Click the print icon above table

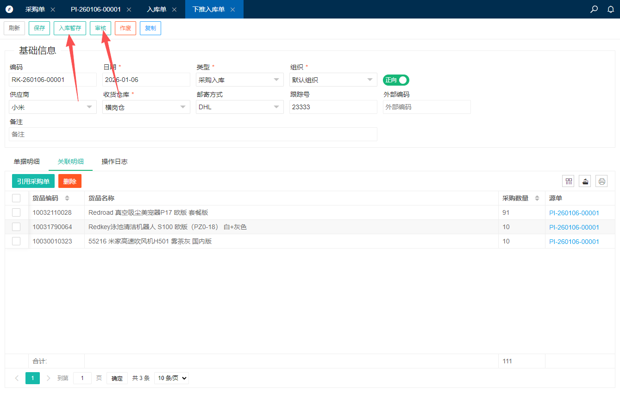tap(601, 181)
